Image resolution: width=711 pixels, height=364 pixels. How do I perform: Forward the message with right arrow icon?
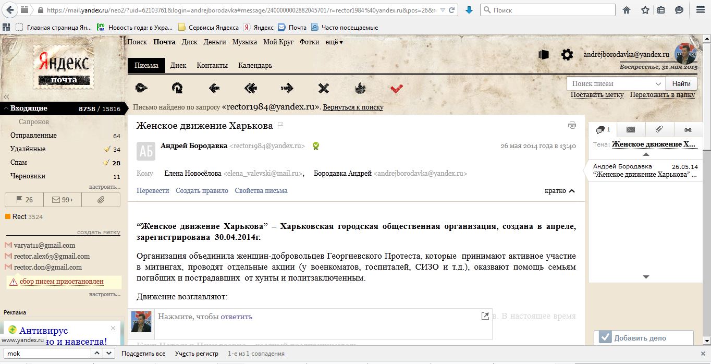(287, 88)
